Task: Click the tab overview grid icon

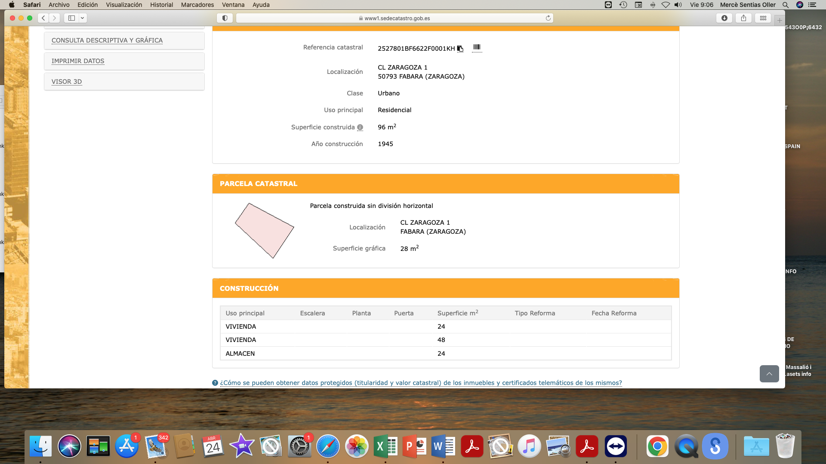Action: pyautogui.click(x=763, y=18)
